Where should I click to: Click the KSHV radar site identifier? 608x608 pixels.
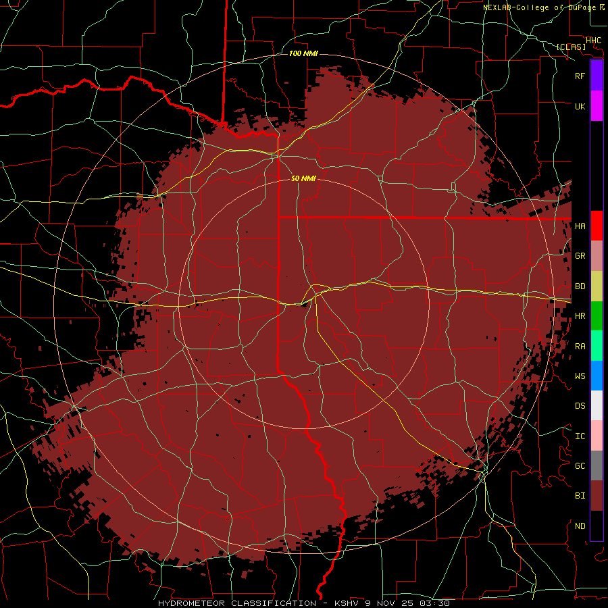coord(347,603)
